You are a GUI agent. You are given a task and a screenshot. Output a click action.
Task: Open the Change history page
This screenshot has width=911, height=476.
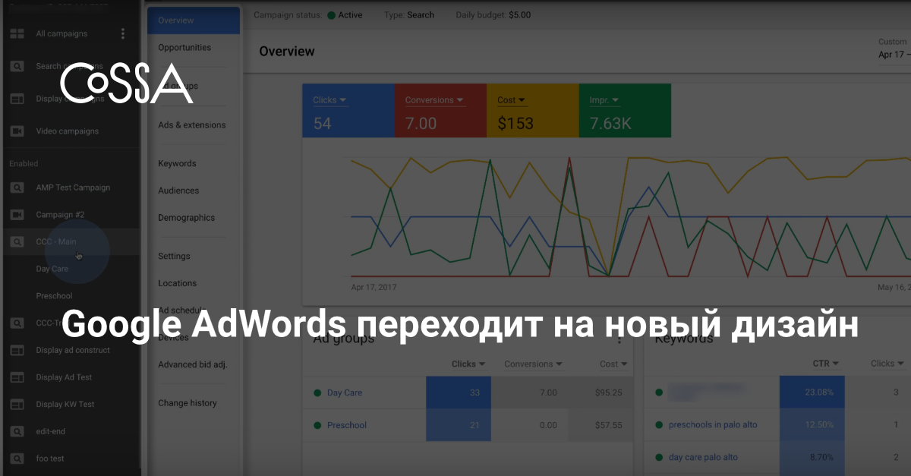[x=188, y=403]
